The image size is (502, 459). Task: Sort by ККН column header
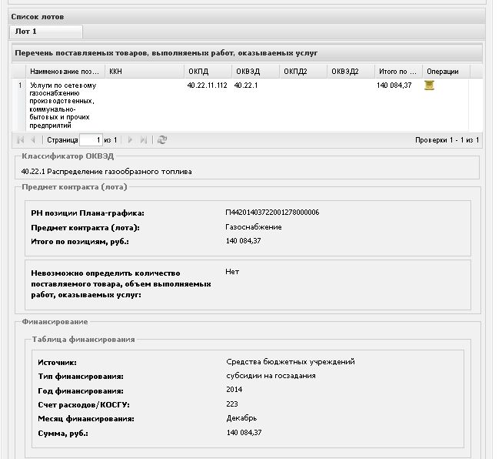click(145, 72)
